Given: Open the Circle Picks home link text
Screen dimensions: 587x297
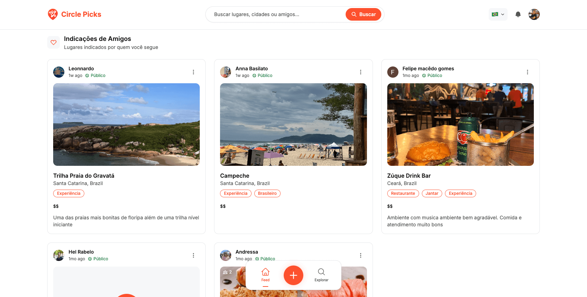Looking at the screenshot, I should coord(81,14).
